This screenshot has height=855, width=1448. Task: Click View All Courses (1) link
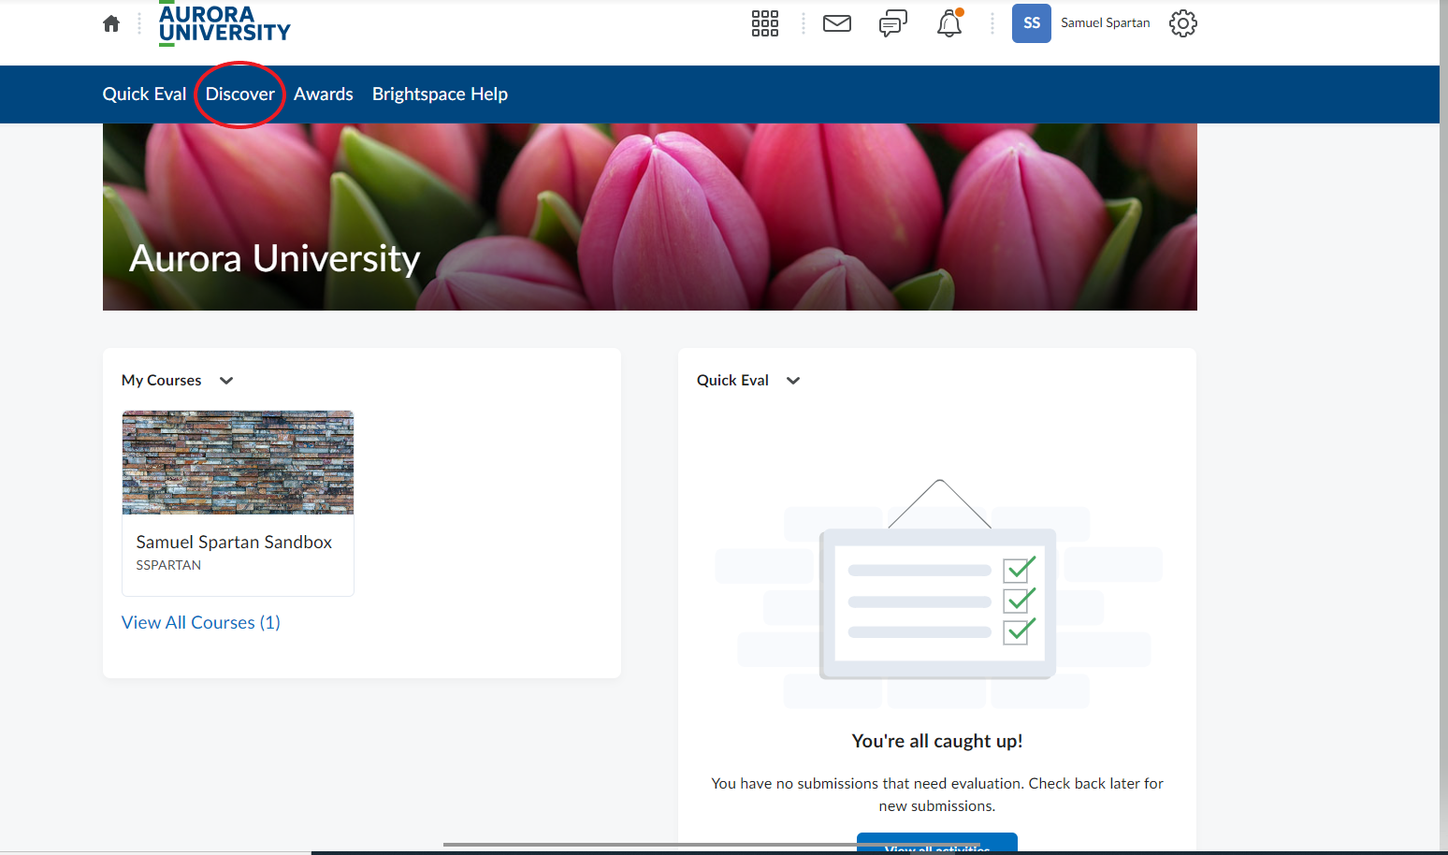point(201,623)
